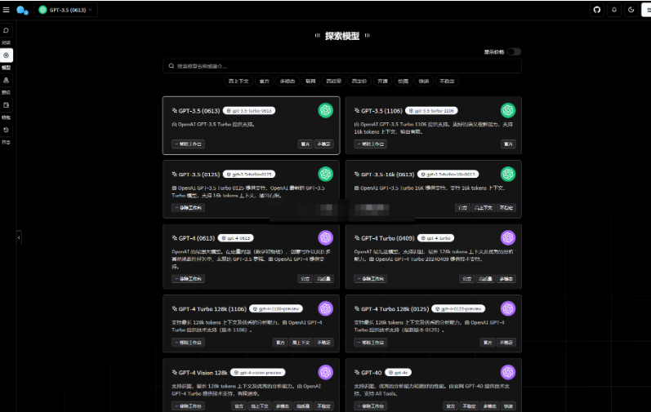Open the GPT-3.5 (0613) model selector dropdown
The image size is (651, 412).
coord(65,10)
